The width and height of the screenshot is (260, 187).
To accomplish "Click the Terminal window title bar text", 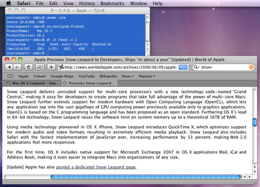I will 77,11.
